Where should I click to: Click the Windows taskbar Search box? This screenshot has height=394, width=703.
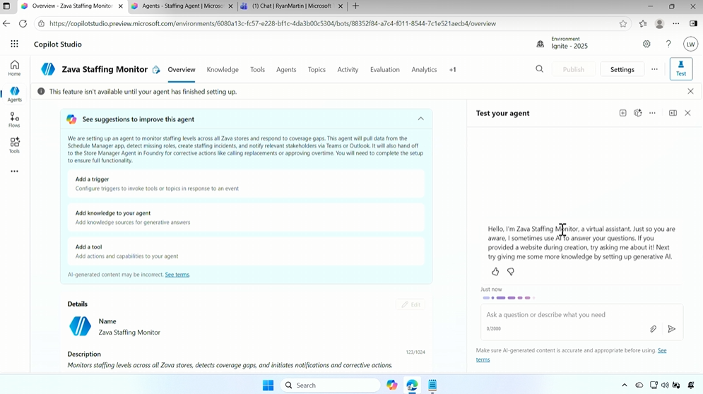[x=331, y=385]
